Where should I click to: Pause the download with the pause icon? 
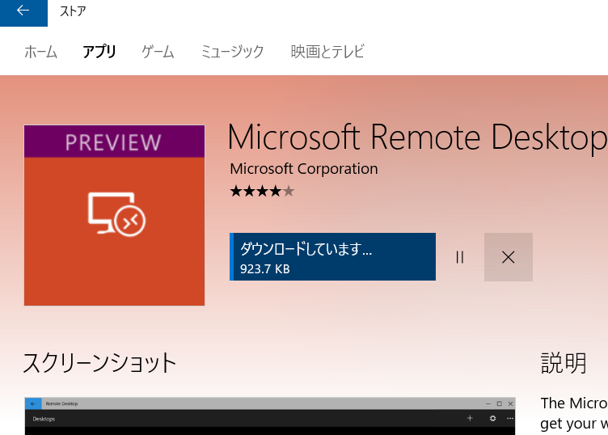(460, 257)
